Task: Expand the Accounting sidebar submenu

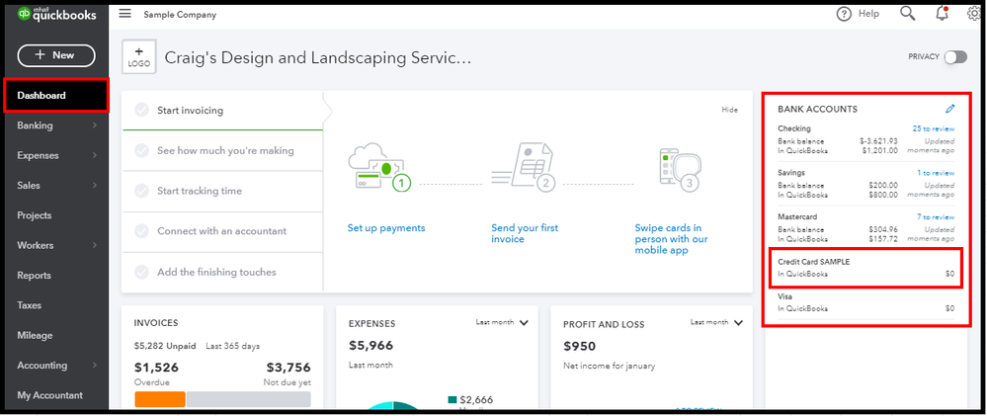Action: pyautogui.click(x=95, y=365)
